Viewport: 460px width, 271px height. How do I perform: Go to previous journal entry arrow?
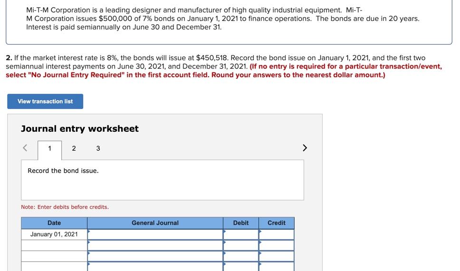25,148
